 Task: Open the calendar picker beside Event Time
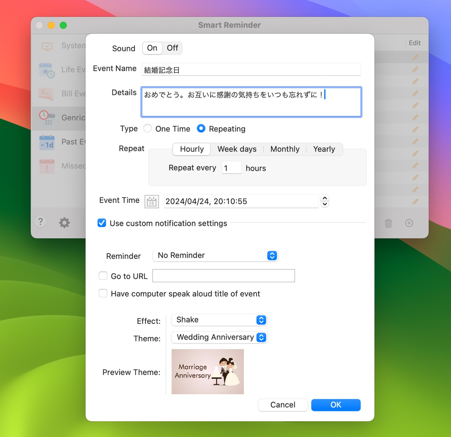151,201
